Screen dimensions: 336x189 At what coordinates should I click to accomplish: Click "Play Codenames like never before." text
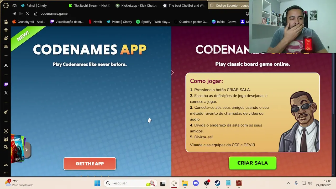pos(90,64)
